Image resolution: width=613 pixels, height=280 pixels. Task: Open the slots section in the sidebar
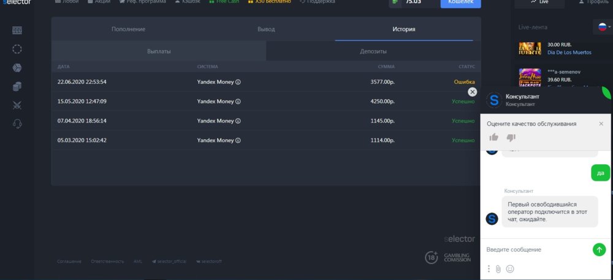(17, 30)
